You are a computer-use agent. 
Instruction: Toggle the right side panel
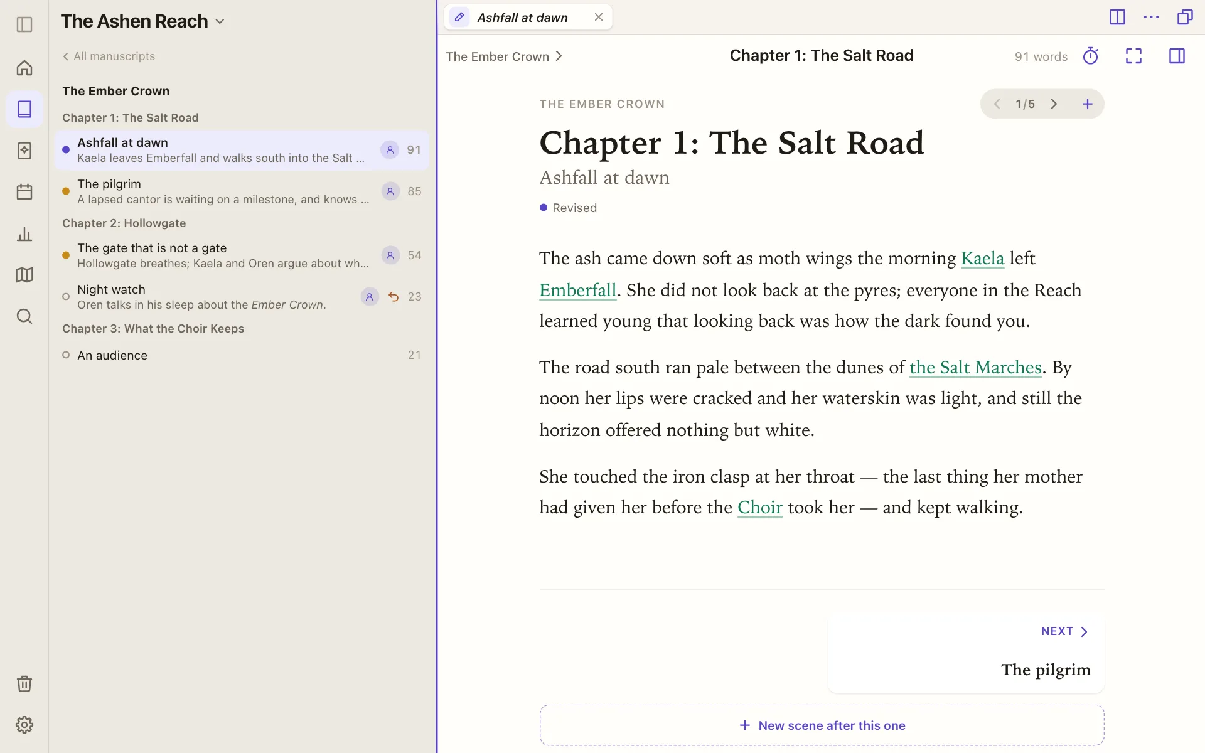(x=1177, y=56)
